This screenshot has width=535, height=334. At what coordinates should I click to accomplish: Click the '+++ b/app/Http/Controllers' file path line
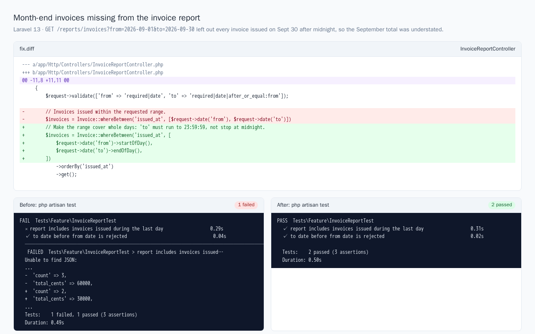pos(93,73)
